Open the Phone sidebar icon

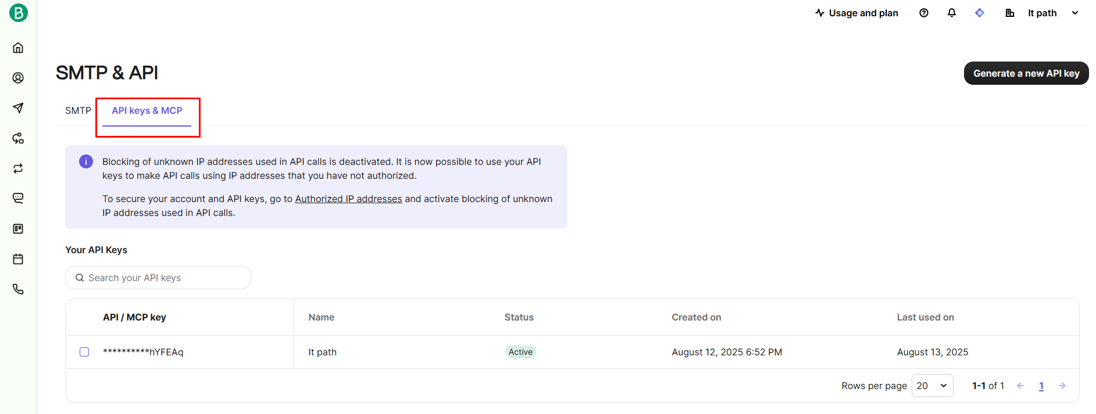[x=18, y=289]
